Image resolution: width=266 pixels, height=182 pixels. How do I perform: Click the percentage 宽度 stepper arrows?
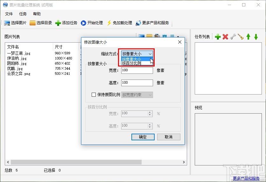click(150, 114)
